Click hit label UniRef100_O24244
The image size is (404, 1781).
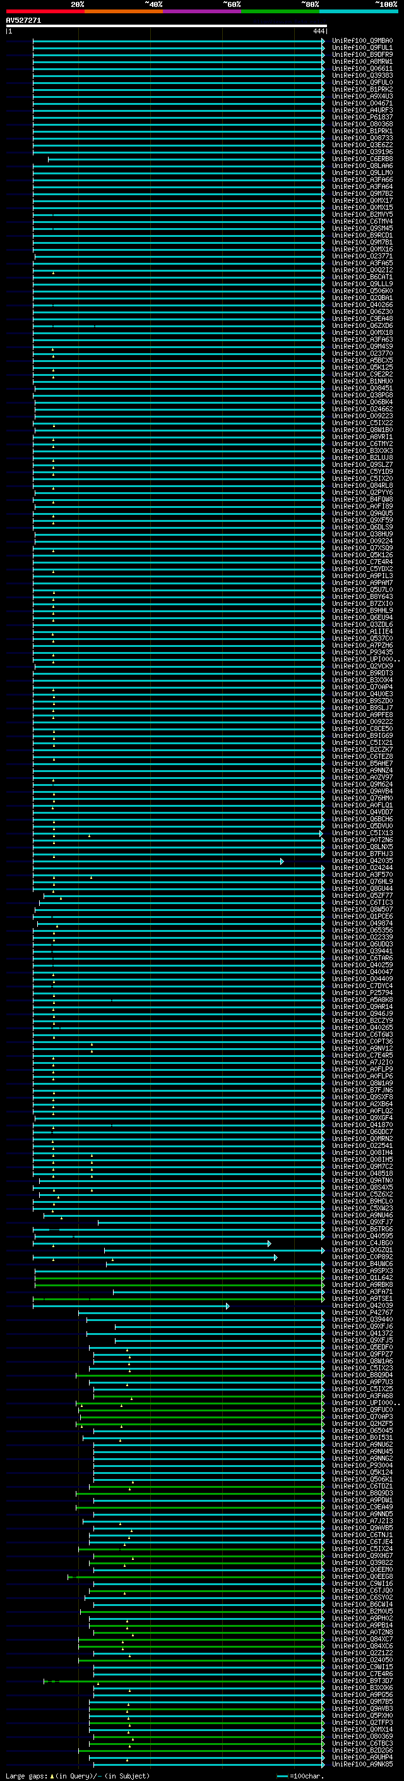[x=362, y=867]
